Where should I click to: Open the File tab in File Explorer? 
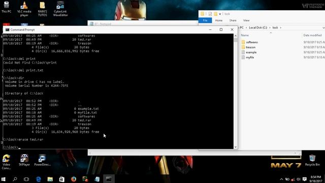tap(205, 20)
